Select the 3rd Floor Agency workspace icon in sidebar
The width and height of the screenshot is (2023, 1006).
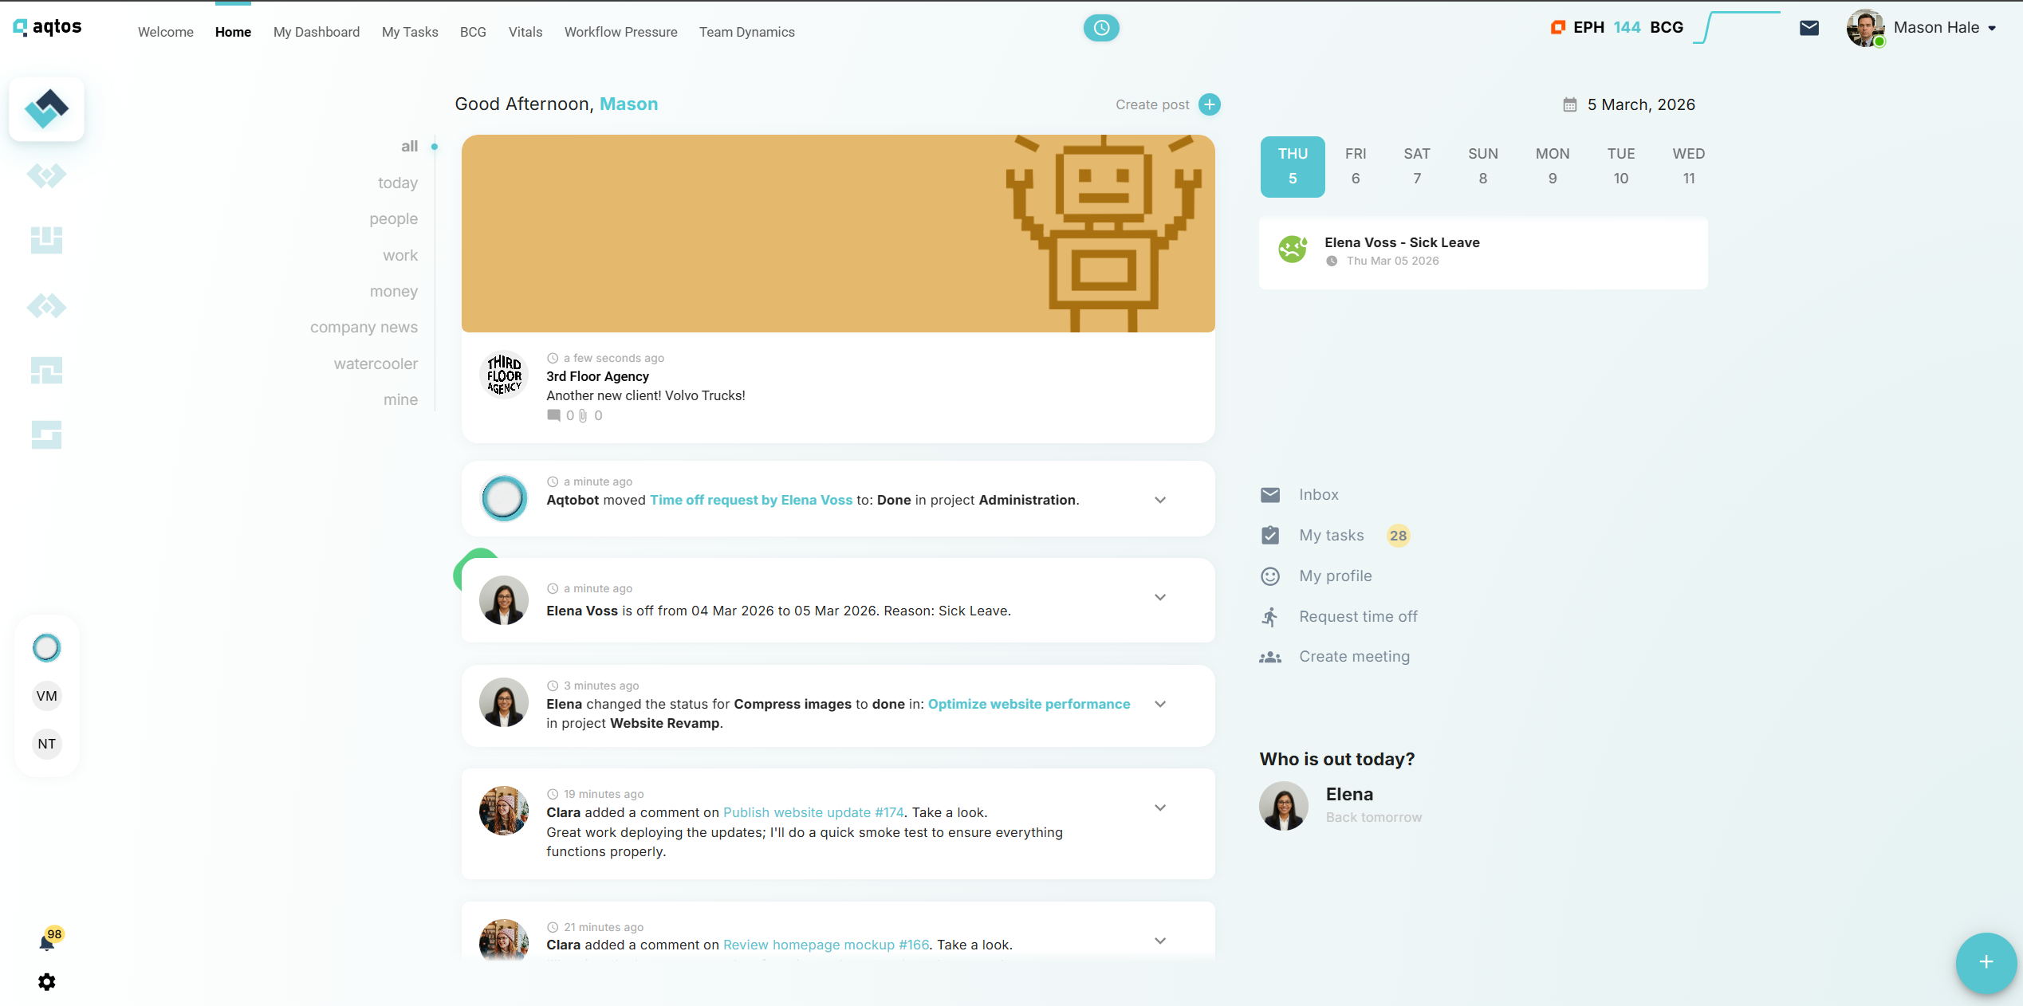tap(46, 109)
